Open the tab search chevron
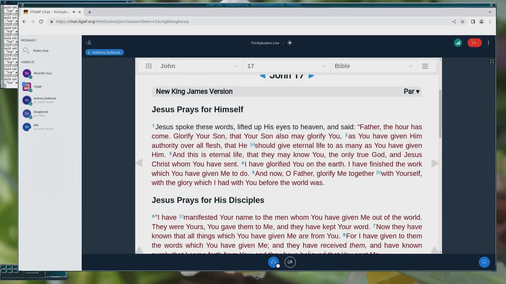506x284 pixels. (x=490, y=12)
